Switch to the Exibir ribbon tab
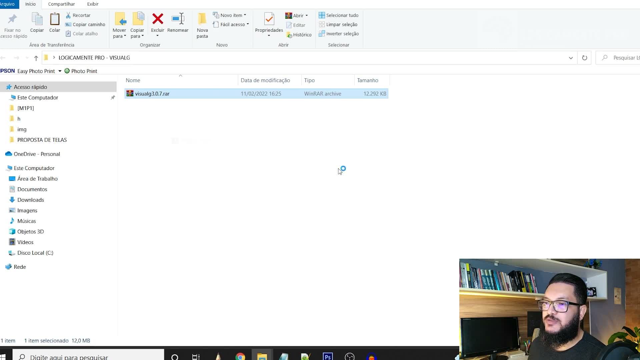 click(93, 4)
